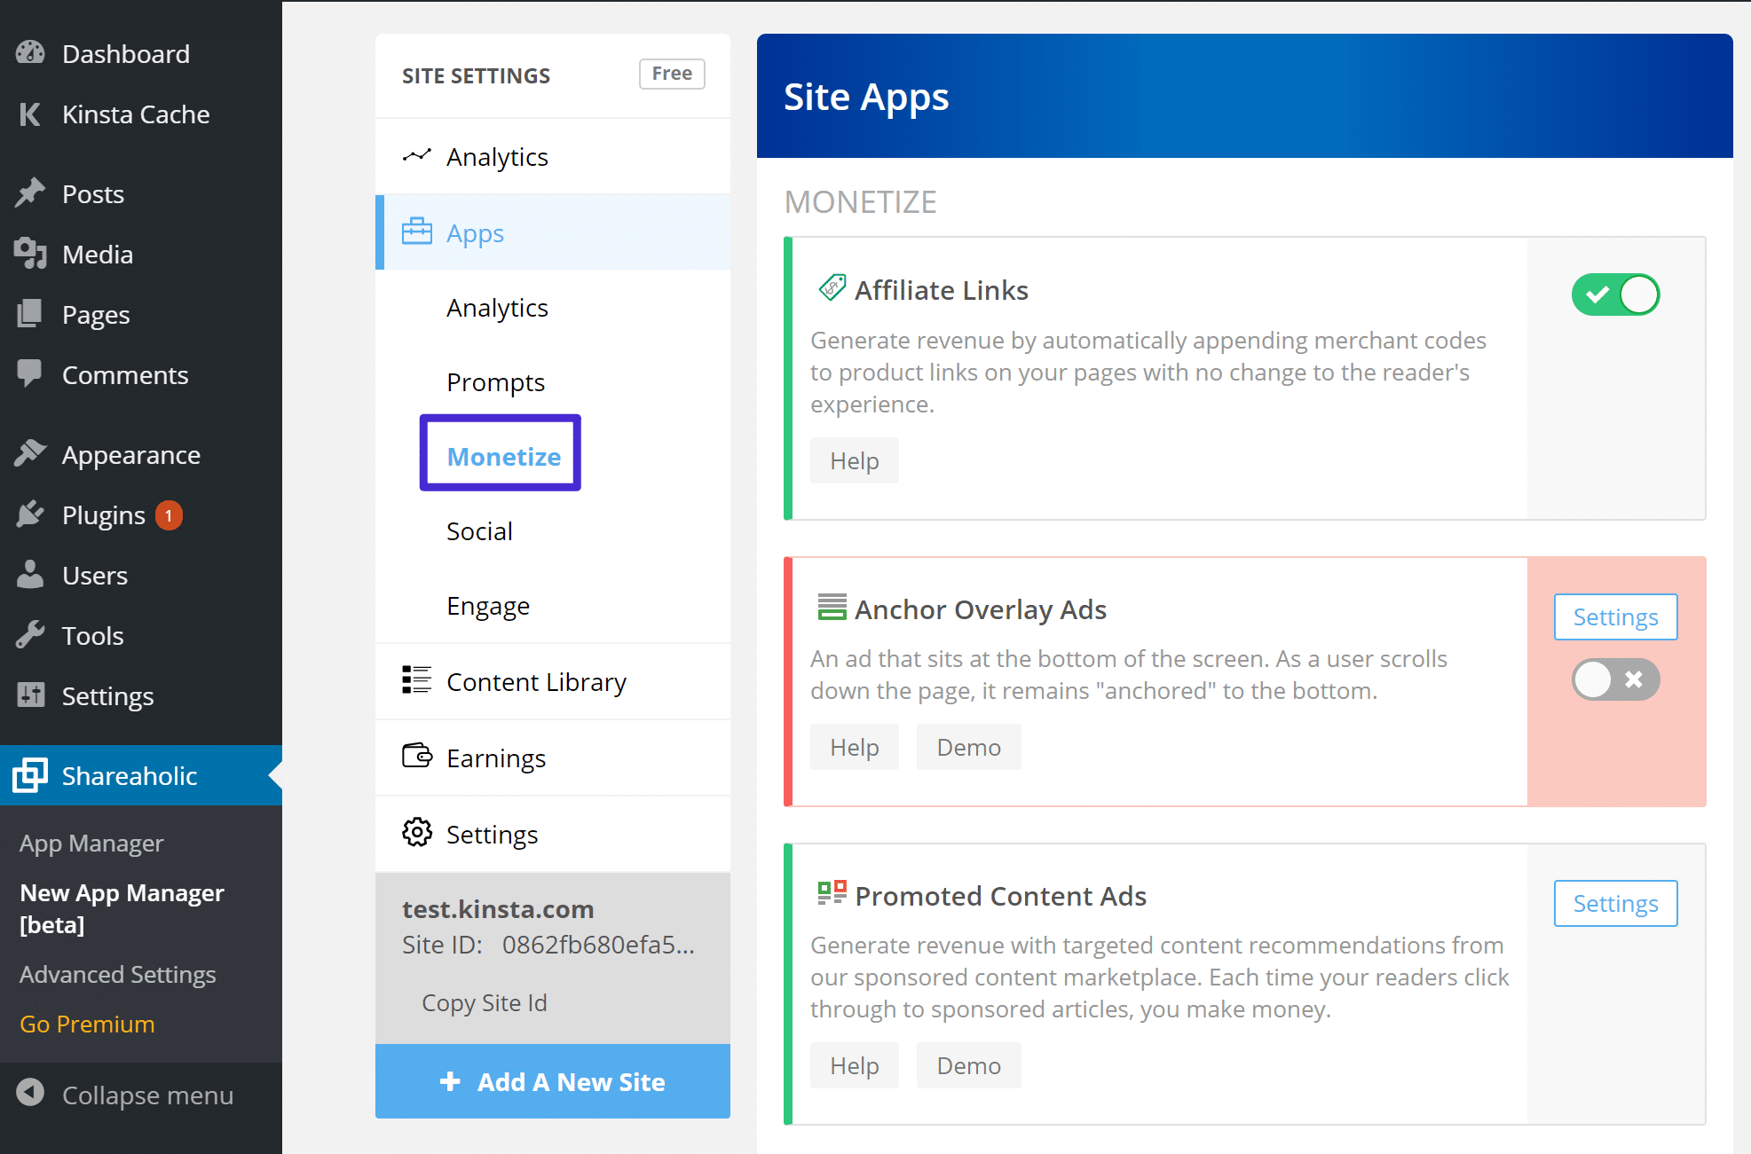
Task: Click Add A New Site button
Action: click(x=553, y=1082)
